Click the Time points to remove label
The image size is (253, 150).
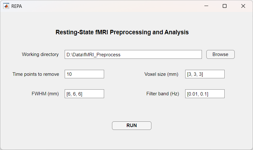point(36,74)
